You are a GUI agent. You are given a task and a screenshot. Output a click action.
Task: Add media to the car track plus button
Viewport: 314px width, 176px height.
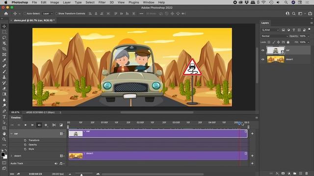coord(252,133)
